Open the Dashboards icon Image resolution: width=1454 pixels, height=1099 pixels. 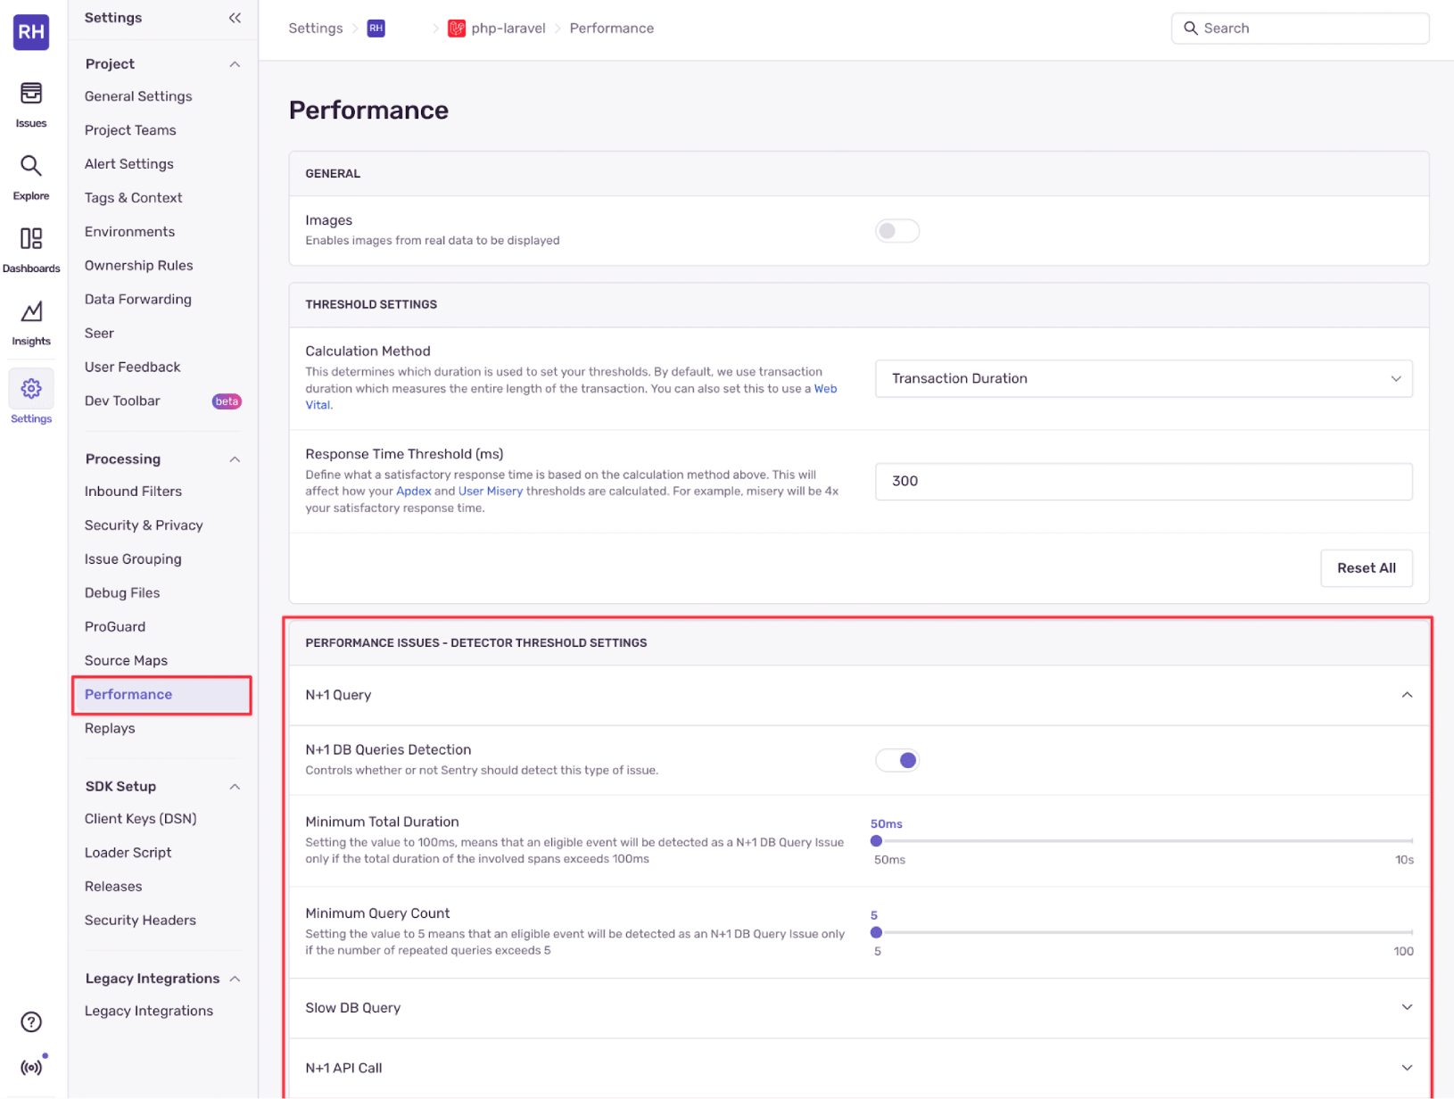[x=31, y=238]
